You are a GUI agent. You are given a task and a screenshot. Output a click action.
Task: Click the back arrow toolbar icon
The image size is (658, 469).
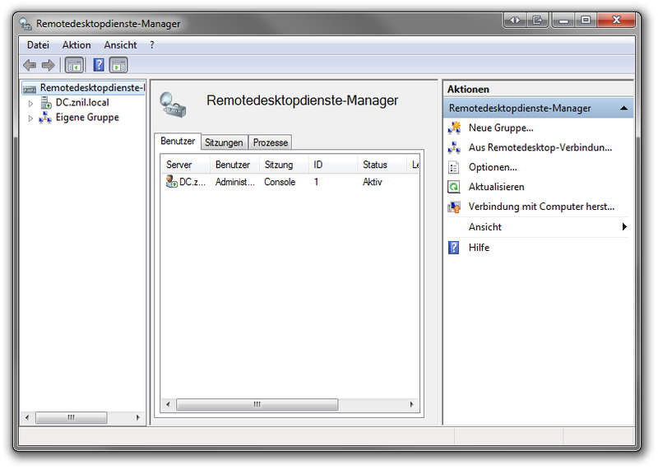[x=30, y=65]
